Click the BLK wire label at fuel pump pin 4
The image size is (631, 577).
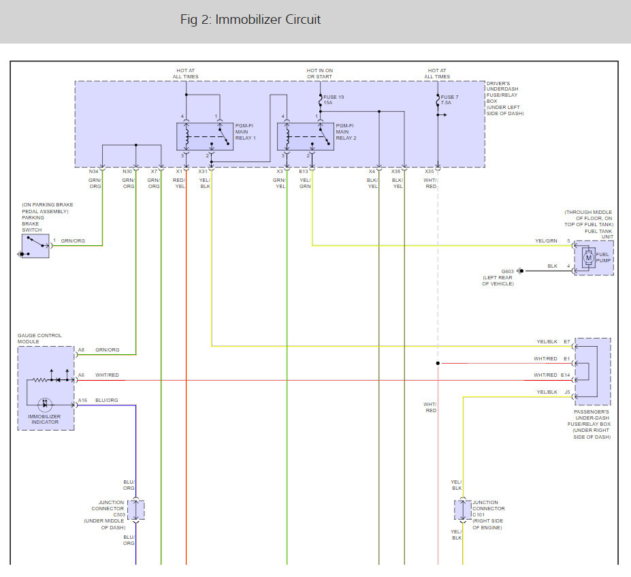coord(553,266)
